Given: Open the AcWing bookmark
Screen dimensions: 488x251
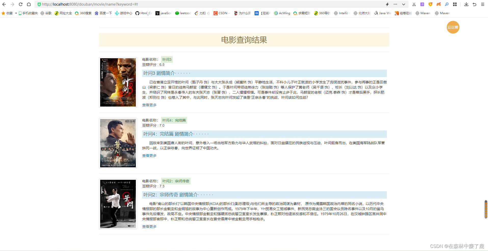Looking at the screenshot, I should [x=282, y=13].
